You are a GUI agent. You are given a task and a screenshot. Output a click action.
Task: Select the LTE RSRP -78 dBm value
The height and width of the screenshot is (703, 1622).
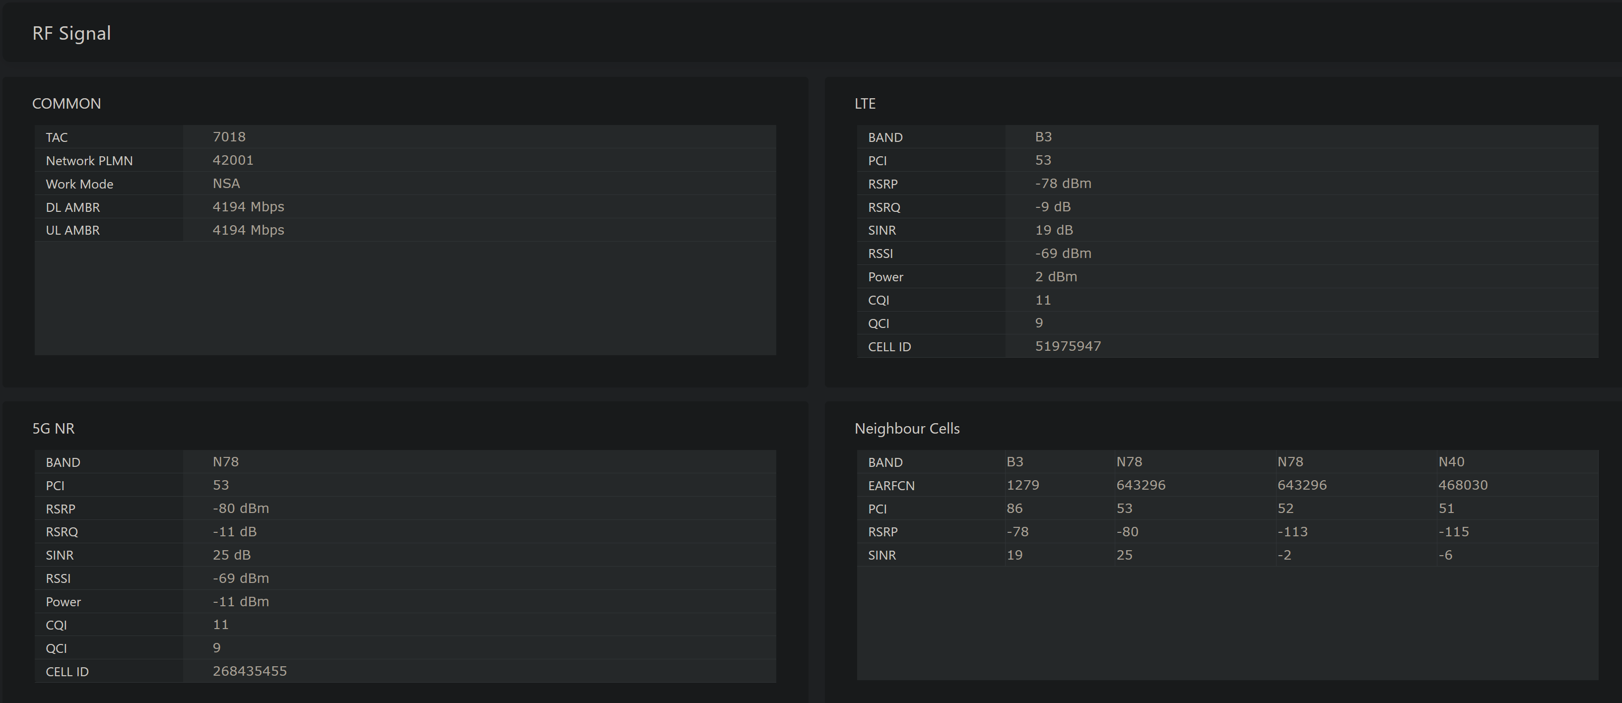point(1063,183)
